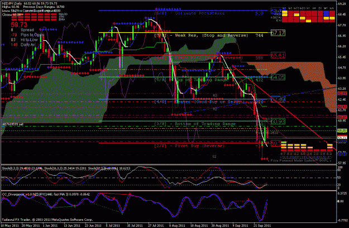Click the [7/8] Weak Res, Stop and Reverse label
The height and width of the screenshot is (228, 349).
[201, 35]
